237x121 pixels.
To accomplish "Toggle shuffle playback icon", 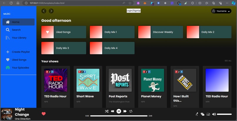I will (x=106, y=111).
